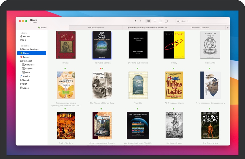This screenshot has width=245, height=159.
Task: Switch to Deviations: Covenant tab
Action: click(x=200, y=28)
